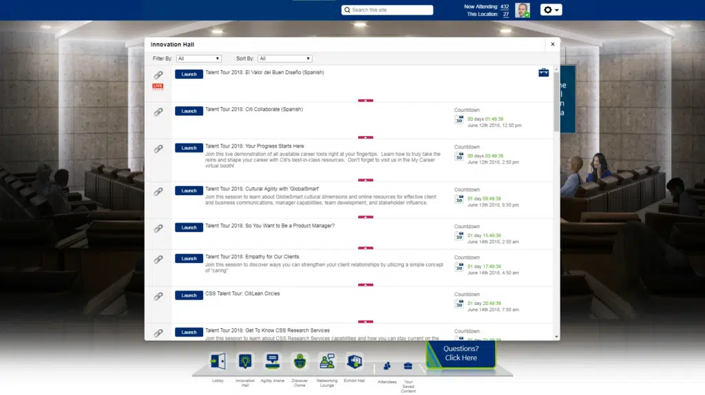Image resolution: width=705 pixels, height=395 pixels.
Task: Open the Sort By dropdown
Action: tap(284, 58)
